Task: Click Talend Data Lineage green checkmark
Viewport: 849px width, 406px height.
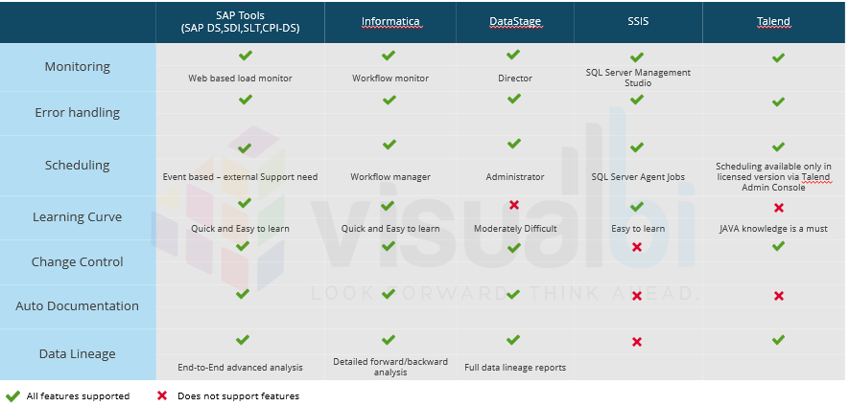Action: coord(778,340)
